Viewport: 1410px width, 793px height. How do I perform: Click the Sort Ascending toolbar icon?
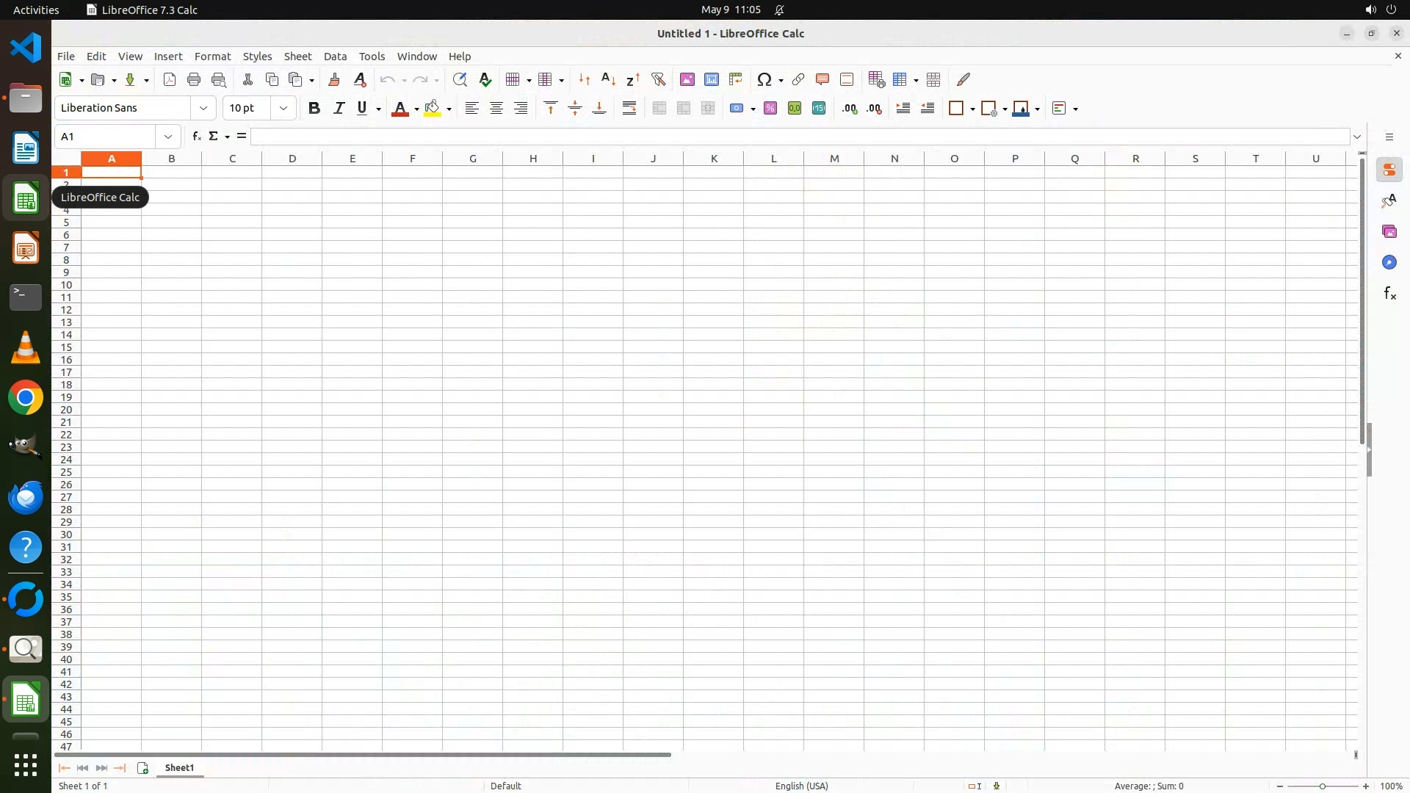[608, 79]
